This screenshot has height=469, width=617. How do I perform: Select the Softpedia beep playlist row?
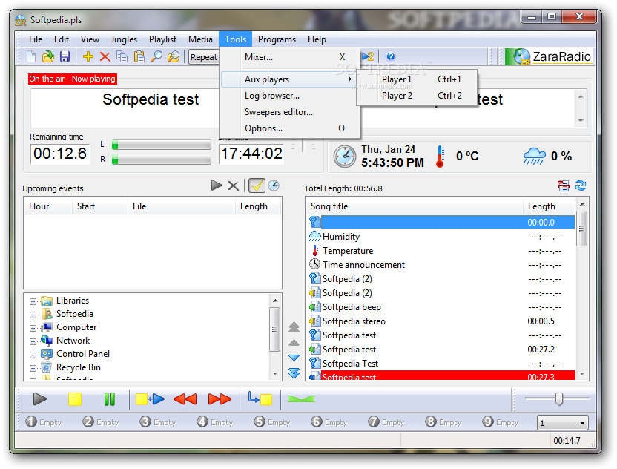pyautogui.click(x=441, y=307)
